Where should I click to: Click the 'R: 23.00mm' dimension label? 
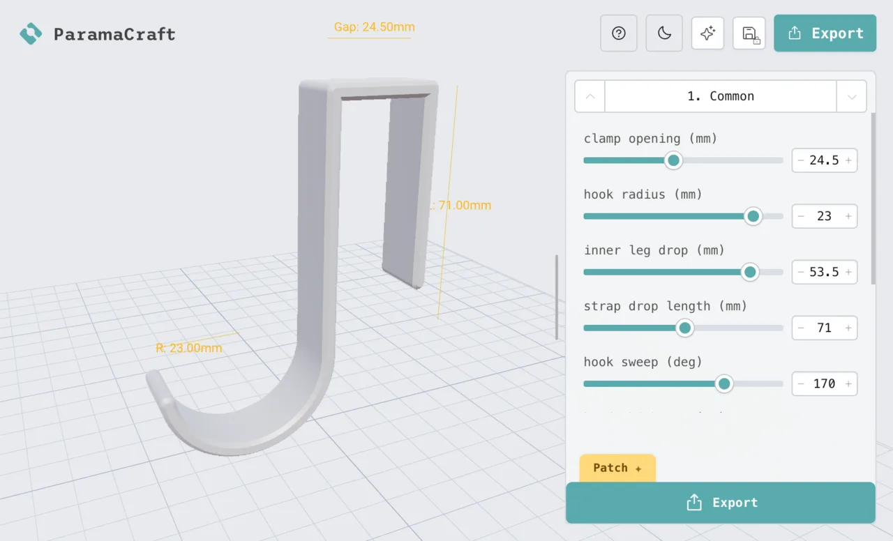[x=189, y=348]
